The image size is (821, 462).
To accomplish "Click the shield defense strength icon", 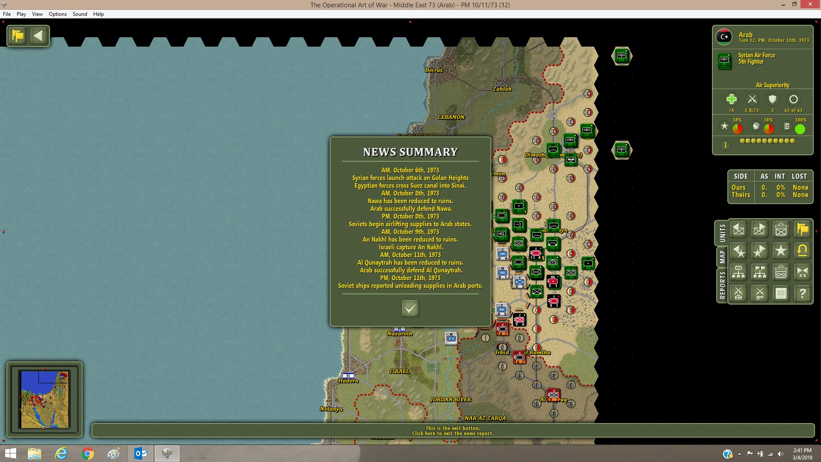I will [x=772, y=99].
